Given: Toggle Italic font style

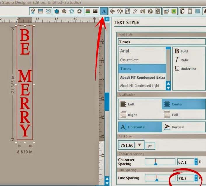Looking at the screenshot, I should (182, 60).
